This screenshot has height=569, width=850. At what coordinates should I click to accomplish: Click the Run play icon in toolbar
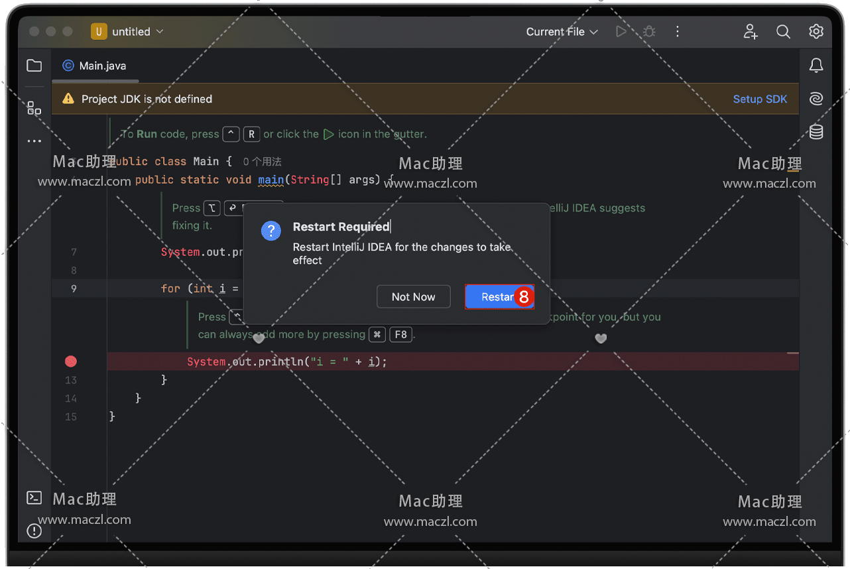coord(621,32)
